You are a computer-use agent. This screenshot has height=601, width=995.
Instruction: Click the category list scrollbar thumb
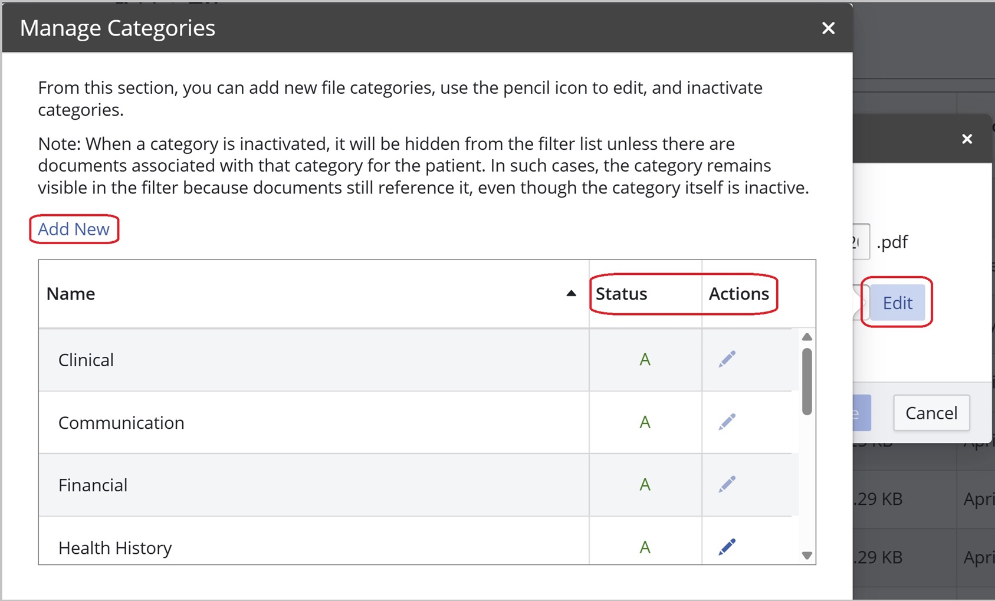[807, 382]
